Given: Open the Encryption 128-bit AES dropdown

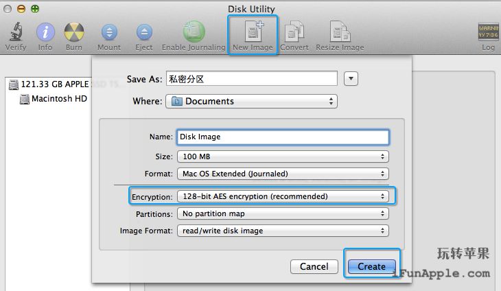Looking at the screenshot, I should pyautogui.click(x=283, y=196).
